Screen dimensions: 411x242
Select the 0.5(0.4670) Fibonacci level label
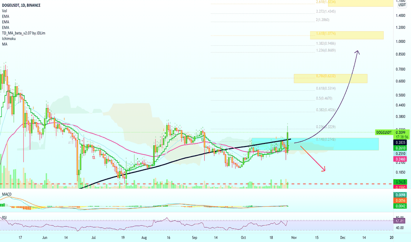tap(324, 99)
